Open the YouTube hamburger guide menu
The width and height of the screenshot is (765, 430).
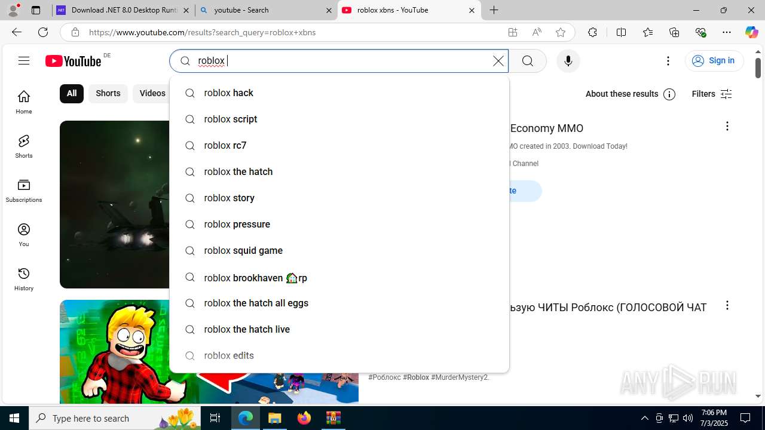point(24,60)
